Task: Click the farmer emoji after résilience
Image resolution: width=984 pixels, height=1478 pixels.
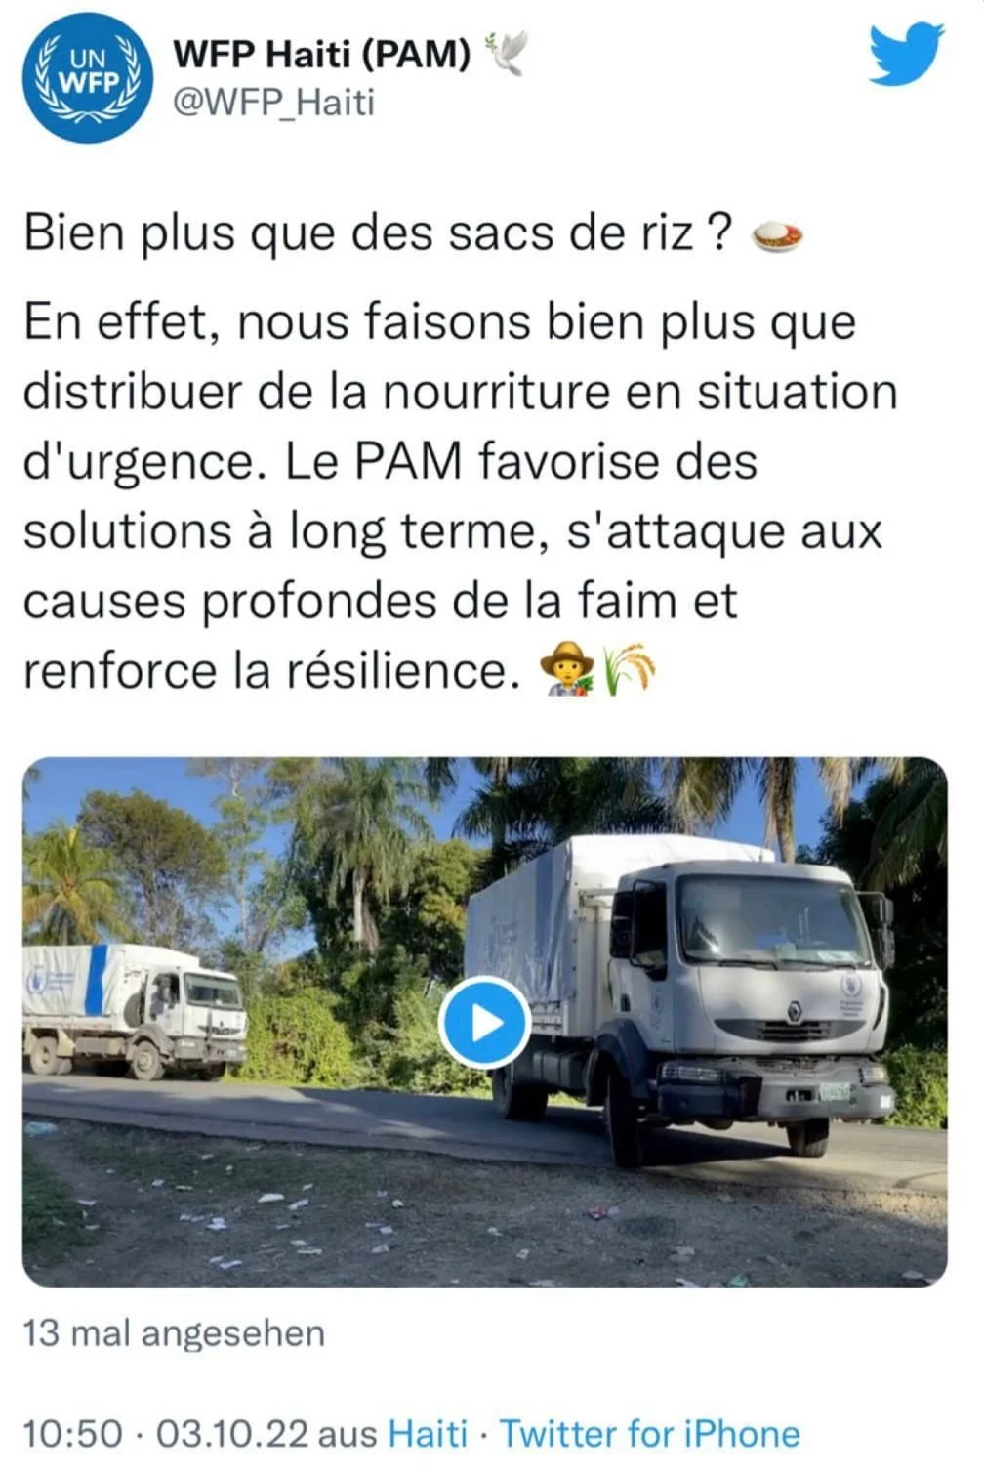Action: [567, 669]
